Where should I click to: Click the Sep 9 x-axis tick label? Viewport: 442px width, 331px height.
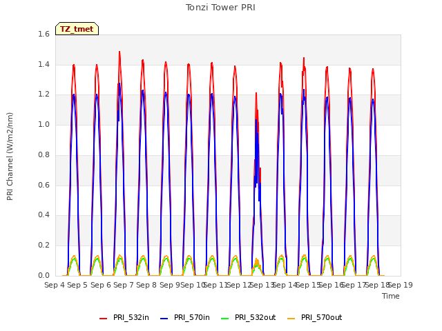(170, 285)
